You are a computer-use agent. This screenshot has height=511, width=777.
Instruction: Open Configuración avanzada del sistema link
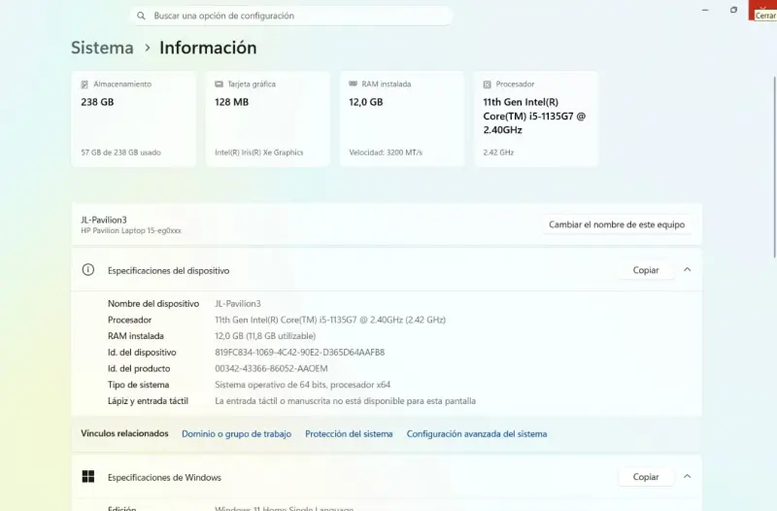[477, 433]
